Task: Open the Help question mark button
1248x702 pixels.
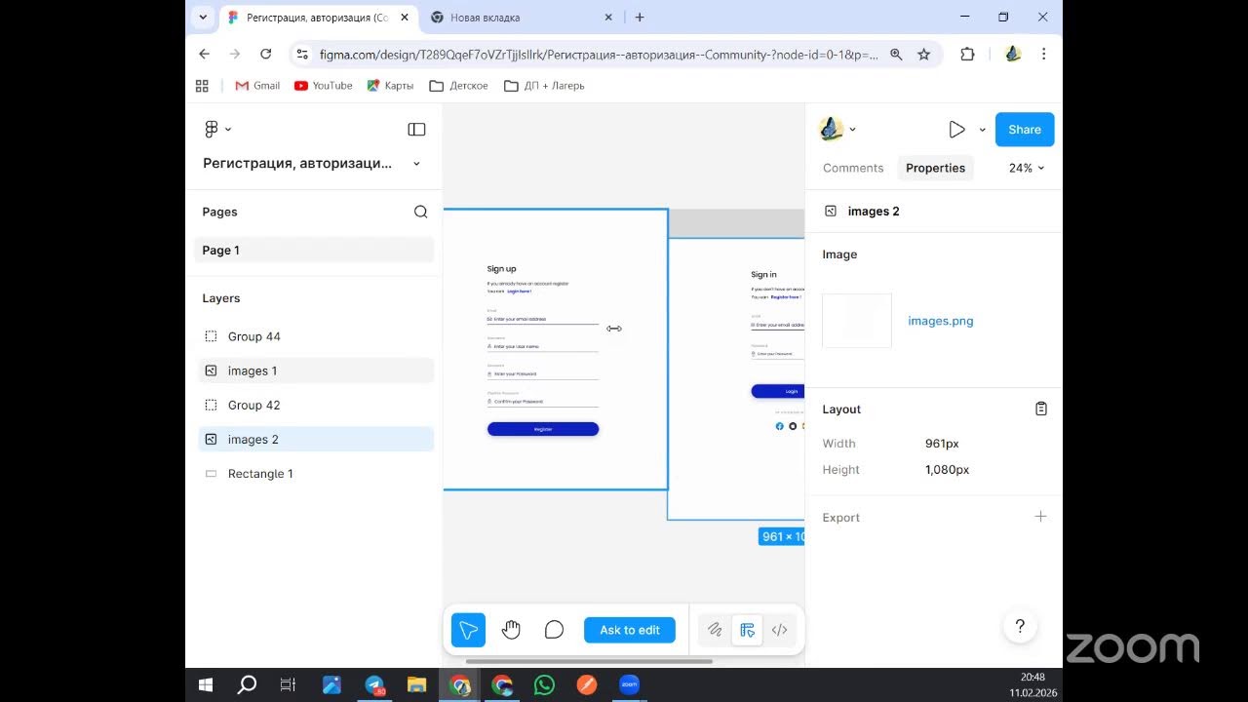Action: [1020, 626]
